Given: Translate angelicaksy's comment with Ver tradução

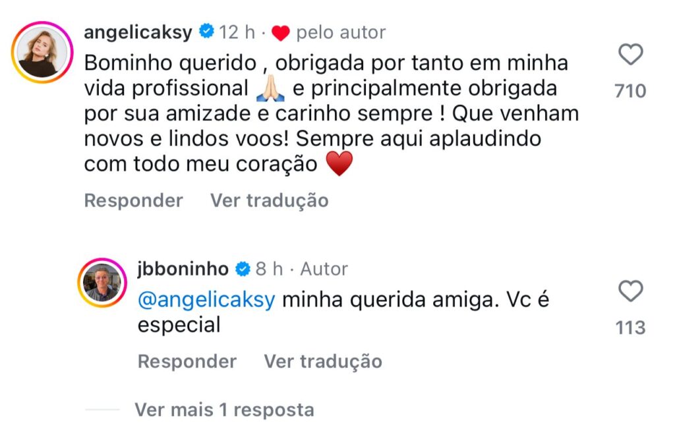Looking at the screenshot, I should pyautogui.click(x=269, y=200).
